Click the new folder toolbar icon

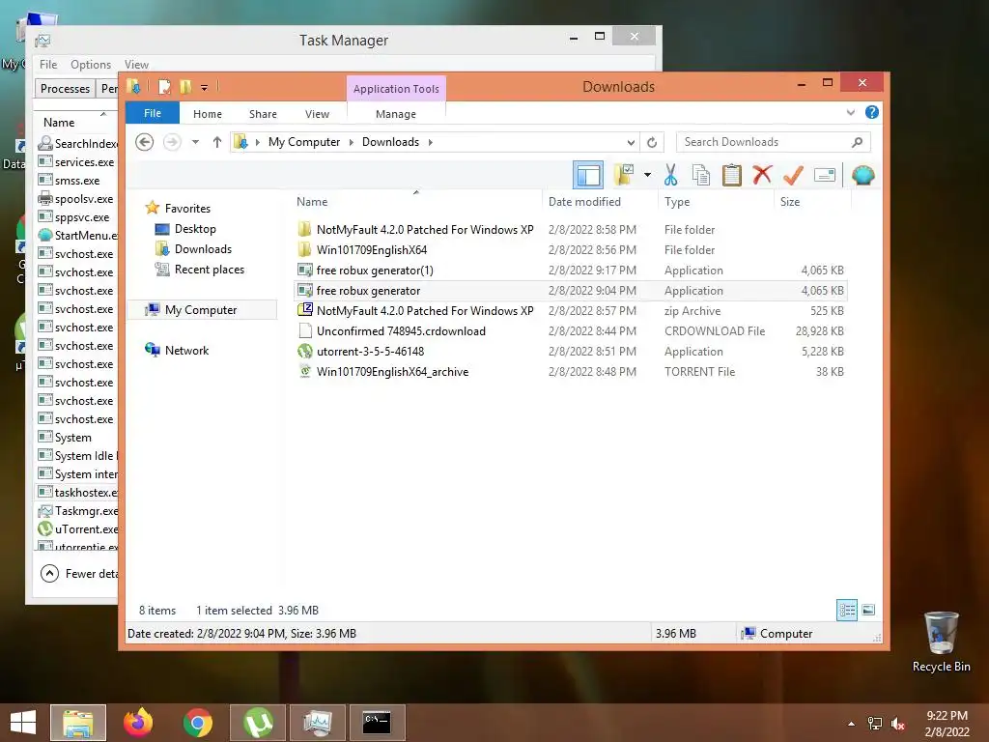pyautogui.click(x=624, y=175)
